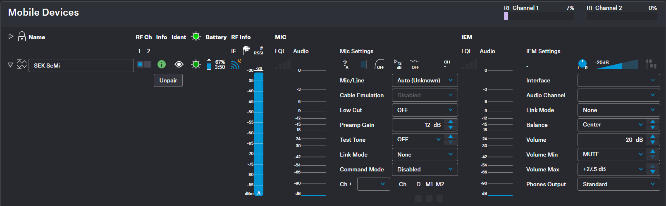Open the Phones Output Standard dropdown
This screenshot has width=666, height=206.
[618, 184]
